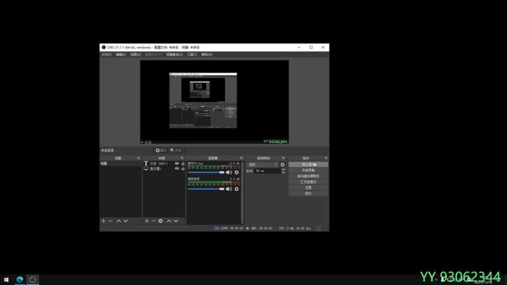
Task: Pop out the Sources dock panel
Action: coord(183,158)
